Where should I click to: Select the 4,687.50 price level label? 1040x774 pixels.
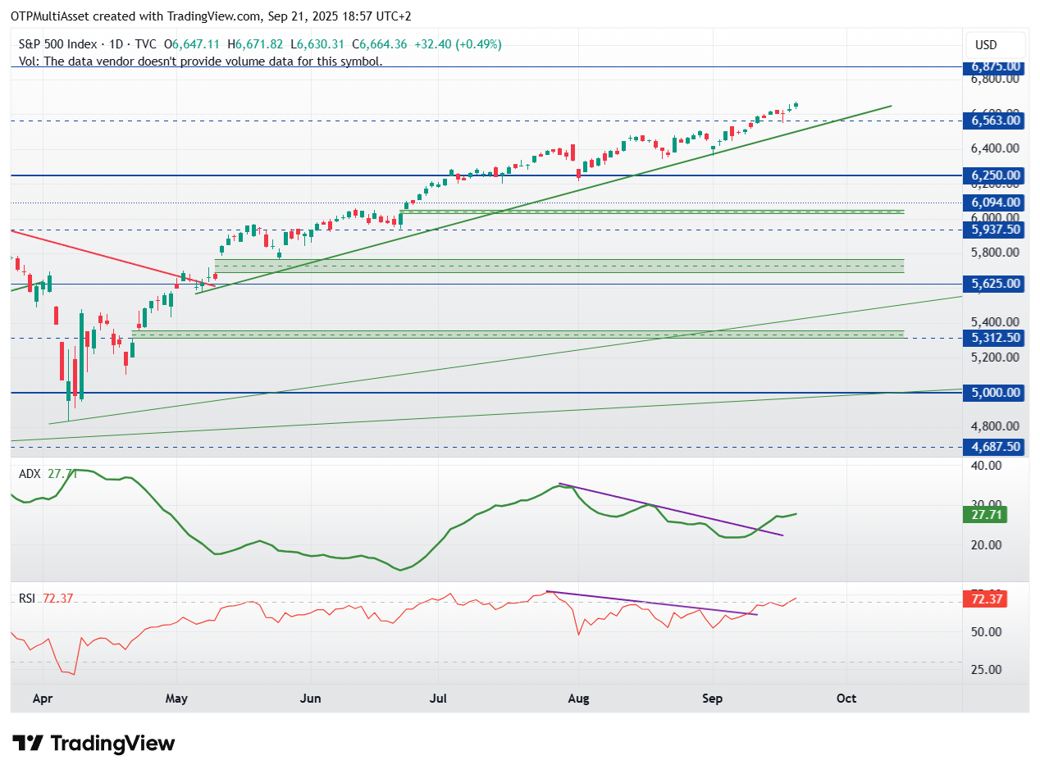996,447
